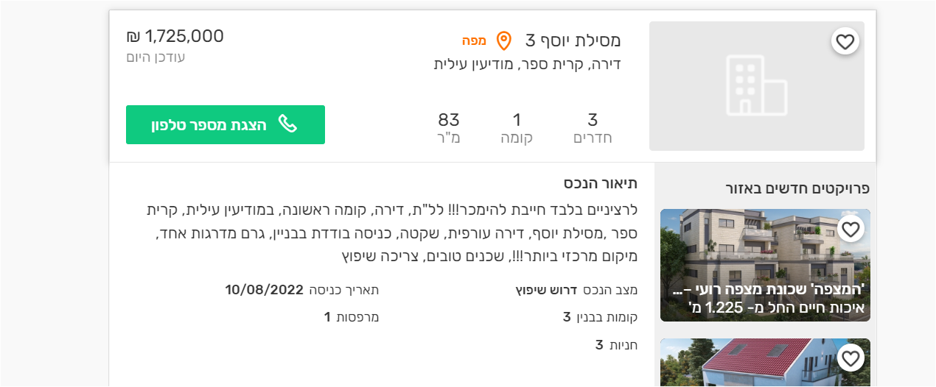The height and width of the screenshot is (387, 936).
Task: Favorite the main listing with the heart icon
Action: coord(845,42)
